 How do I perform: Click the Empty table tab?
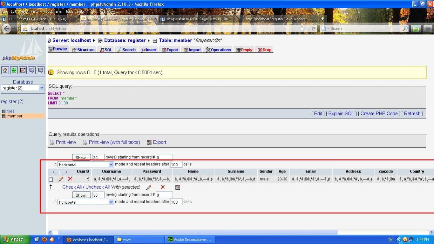pyautogui.click(x=244, y=50)
